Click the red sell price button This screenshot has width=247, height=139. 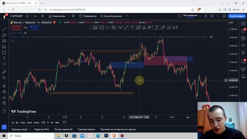17,28
